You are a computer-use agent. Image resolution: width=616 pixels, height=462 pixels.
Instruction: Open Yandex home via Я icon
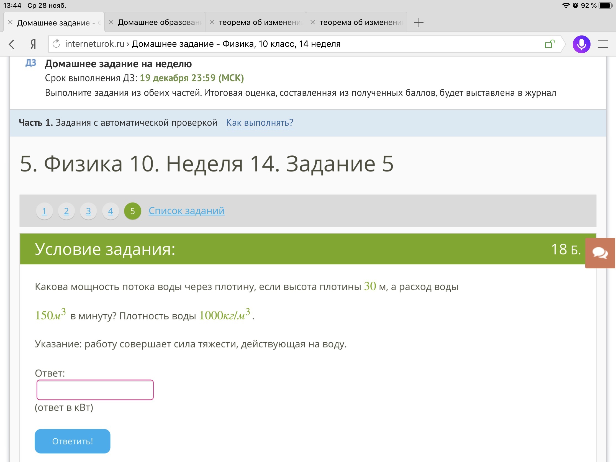click(x=33, y=44)
